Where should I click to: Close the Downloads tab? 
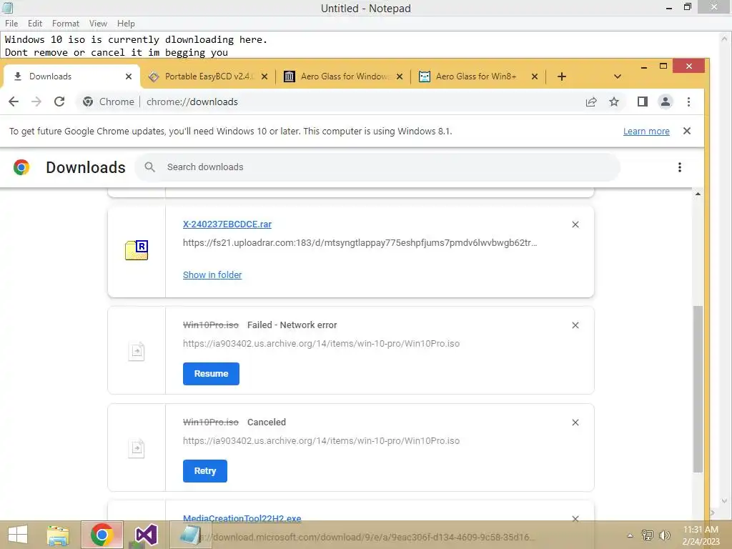129,76
